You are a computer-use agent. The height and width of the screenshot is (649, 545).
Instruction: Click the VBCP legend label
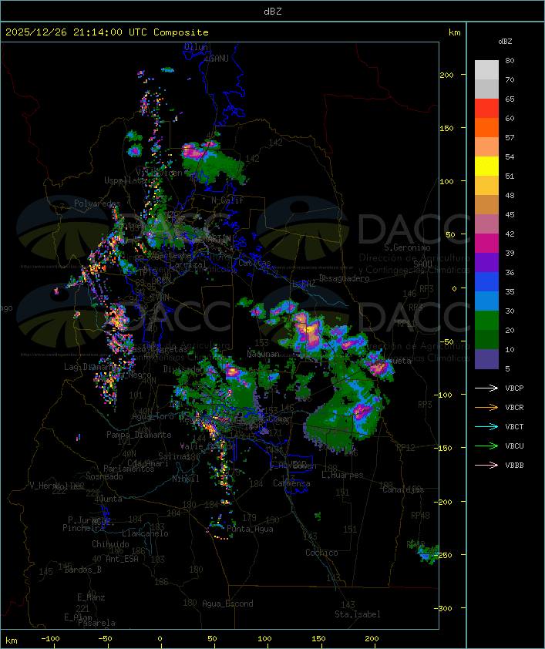coord(514,388)
